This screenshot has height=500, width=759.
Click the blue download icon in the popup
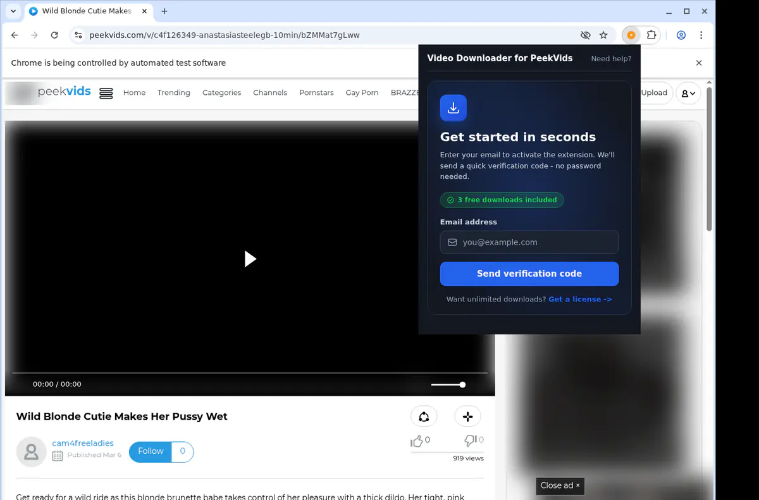pyautogui.click(x=454, y=108)
